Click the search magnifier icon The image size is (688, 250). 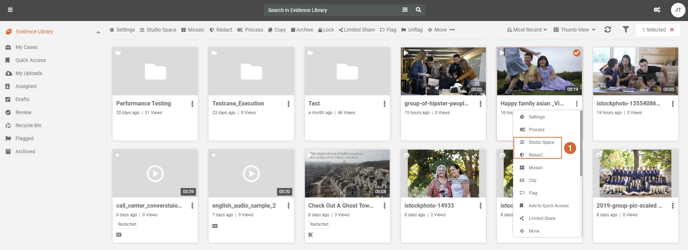coord(418,10)
